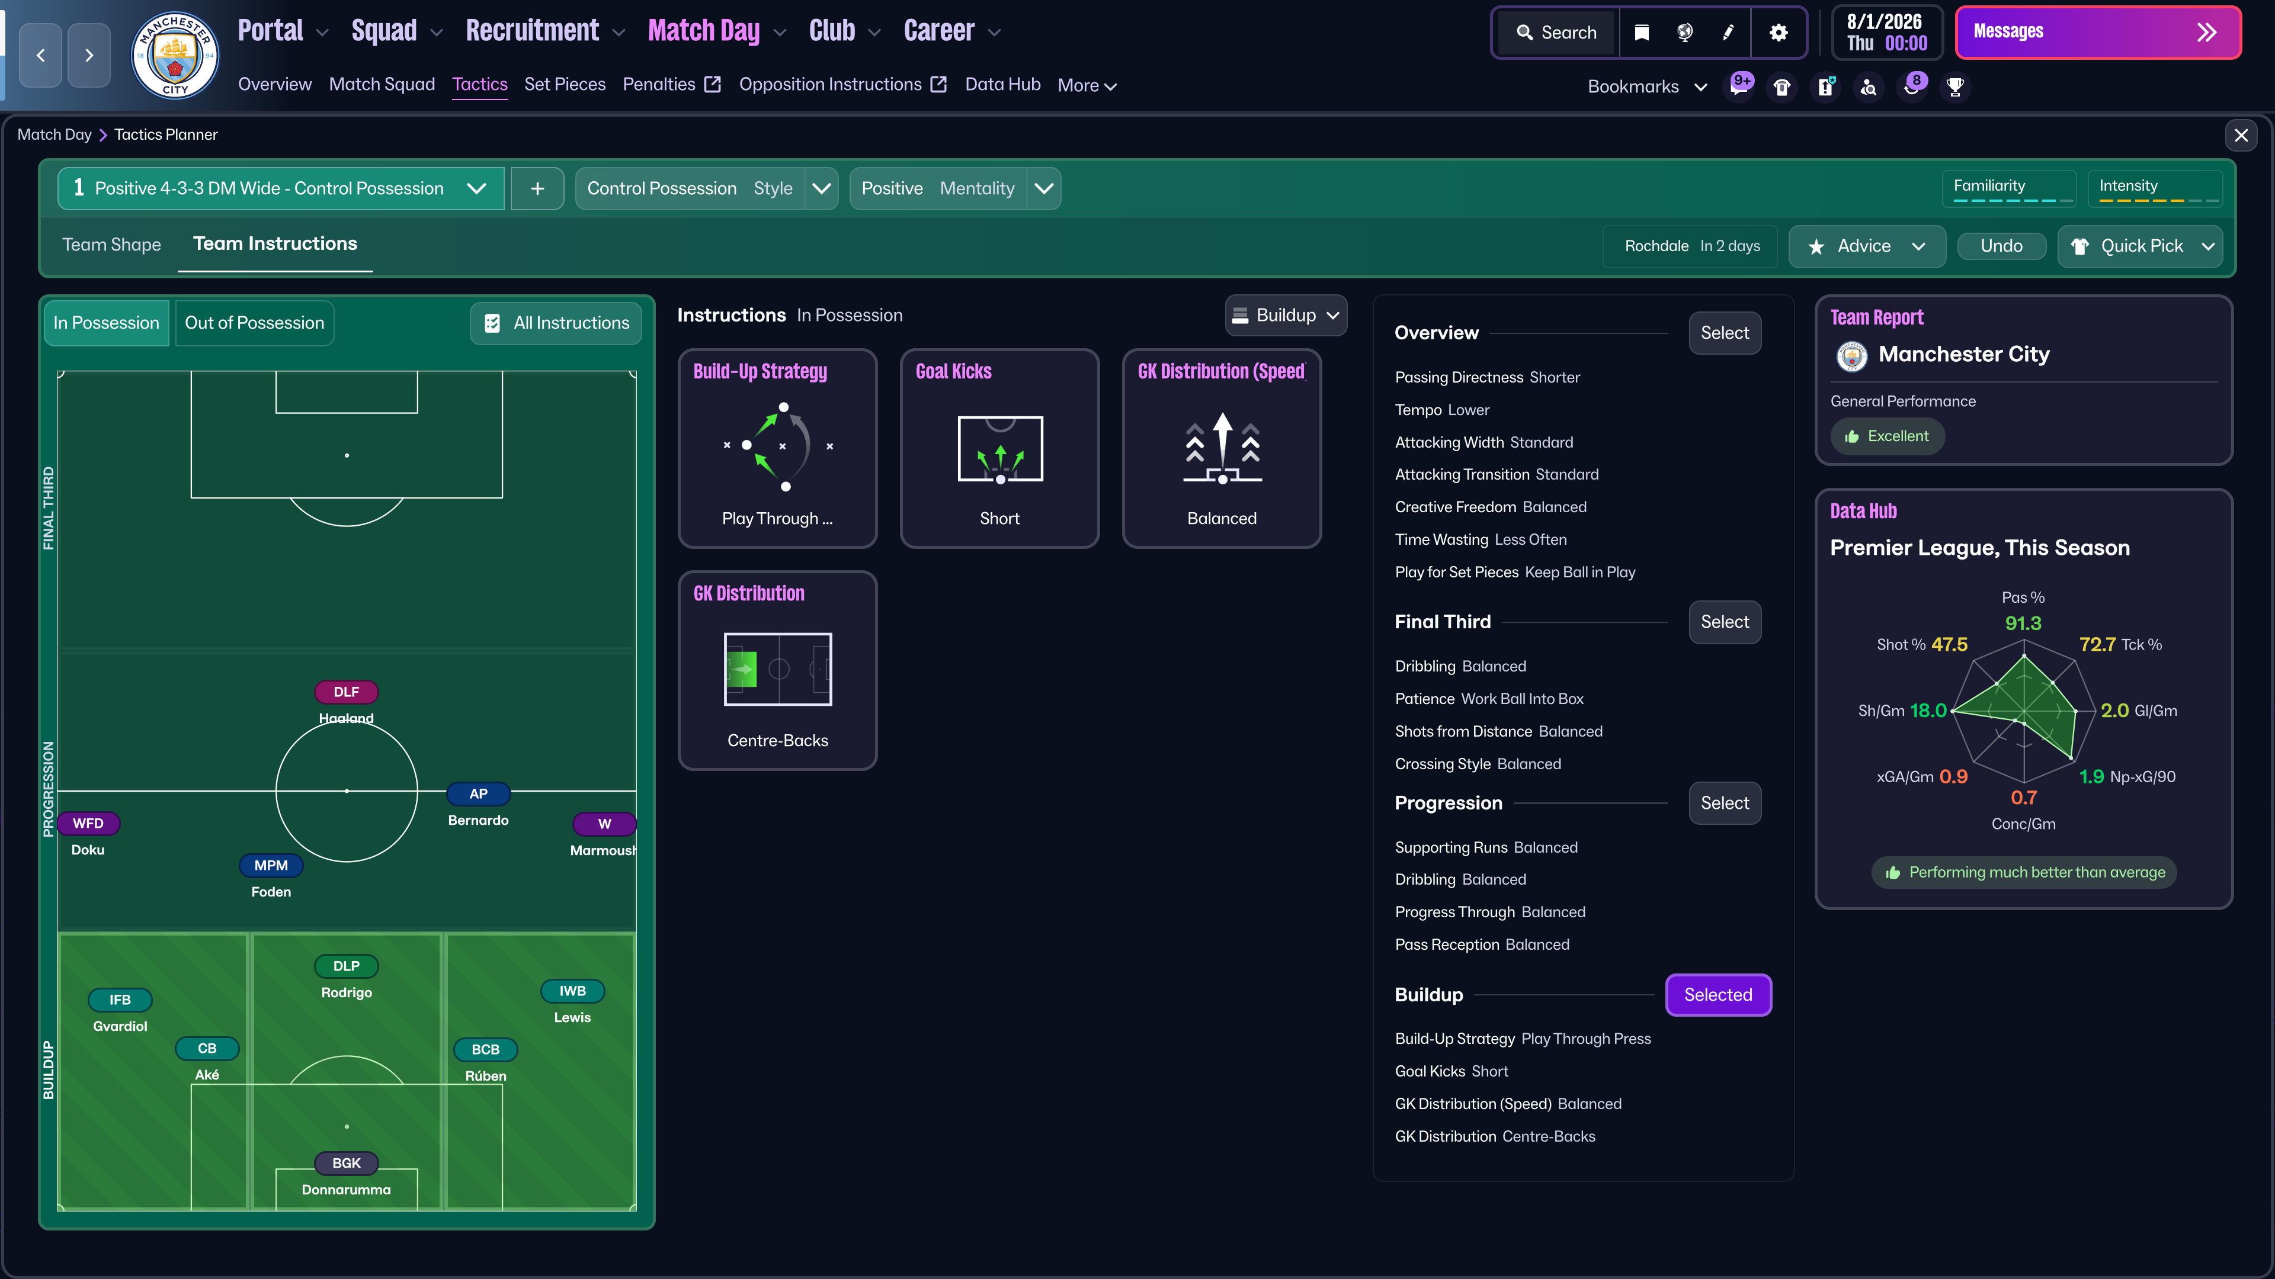Click the globe icon in top toolbar
This screenshot has height=1279, width=2275.
(x=1685, y=33)
